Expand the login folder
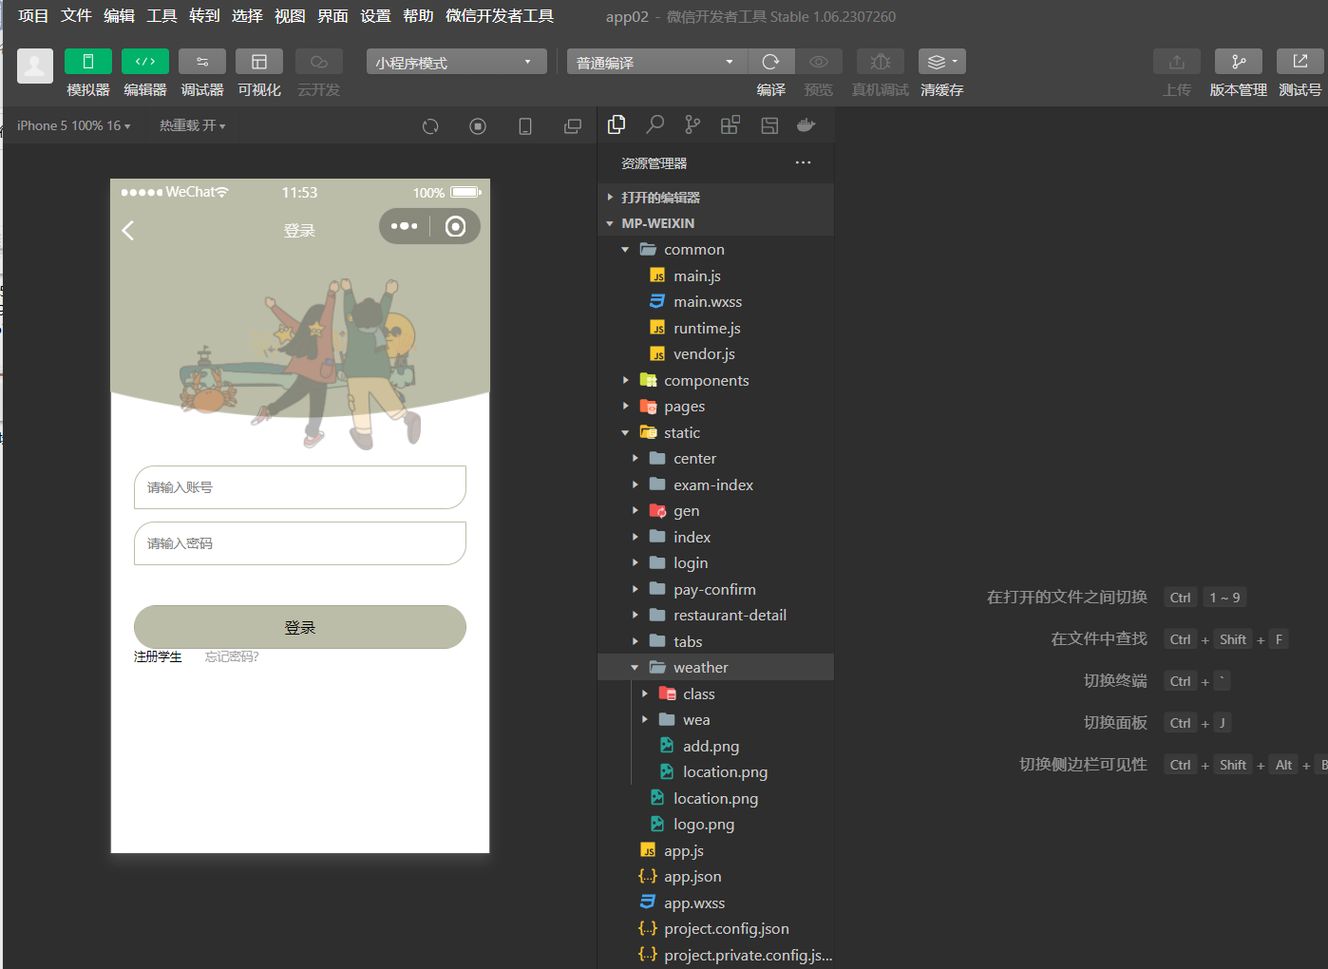Screen dimensions: 1328x969 (x=716, y=563)
